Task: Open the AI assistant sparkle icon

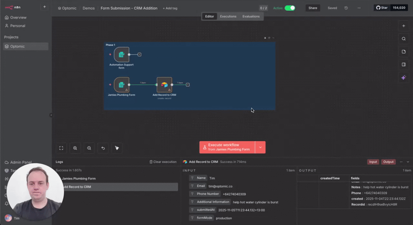Action: coord(403,77)
